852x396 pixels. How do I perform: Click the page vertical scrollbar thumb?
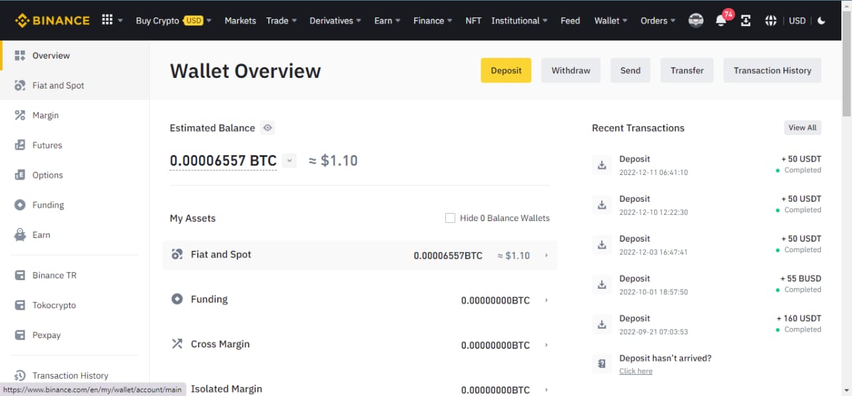(847, 63)
